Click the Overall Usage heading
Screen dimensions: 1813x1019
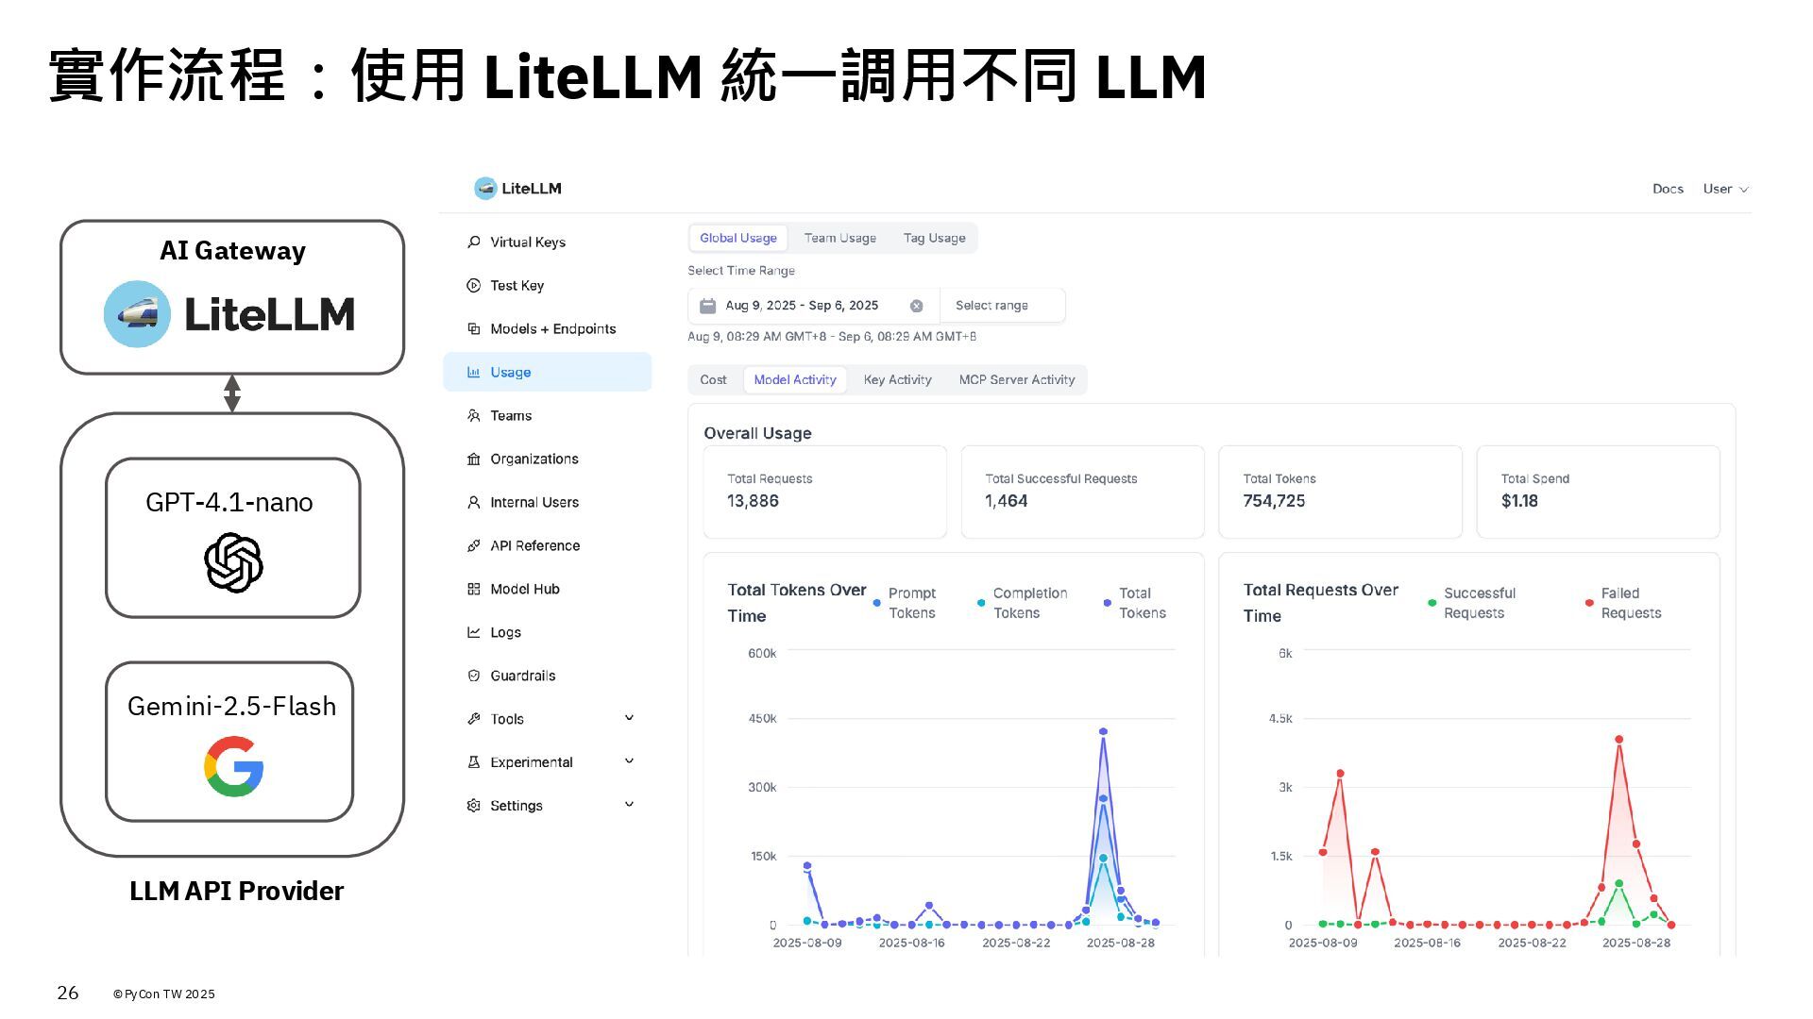757,433
